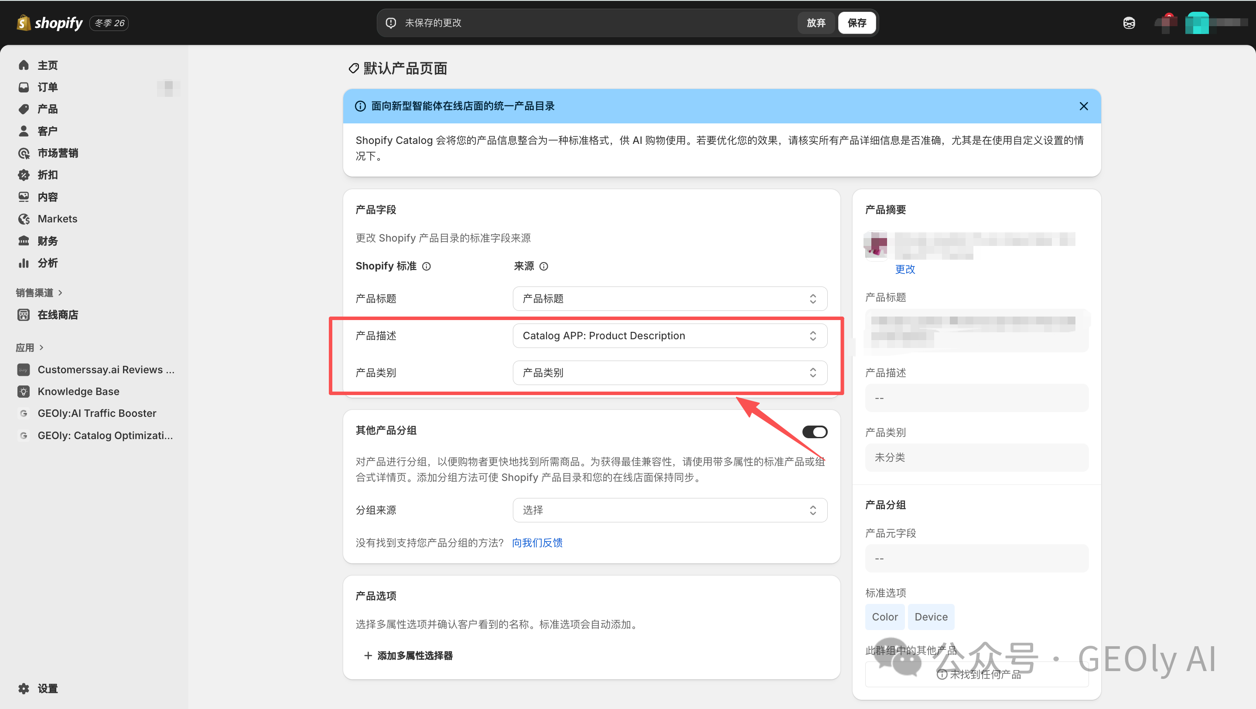Image resolution: width=1256 pixels, height=709 pixels.
Task: Open the 订单 orders inbox icon
Action: coord(24,87)
